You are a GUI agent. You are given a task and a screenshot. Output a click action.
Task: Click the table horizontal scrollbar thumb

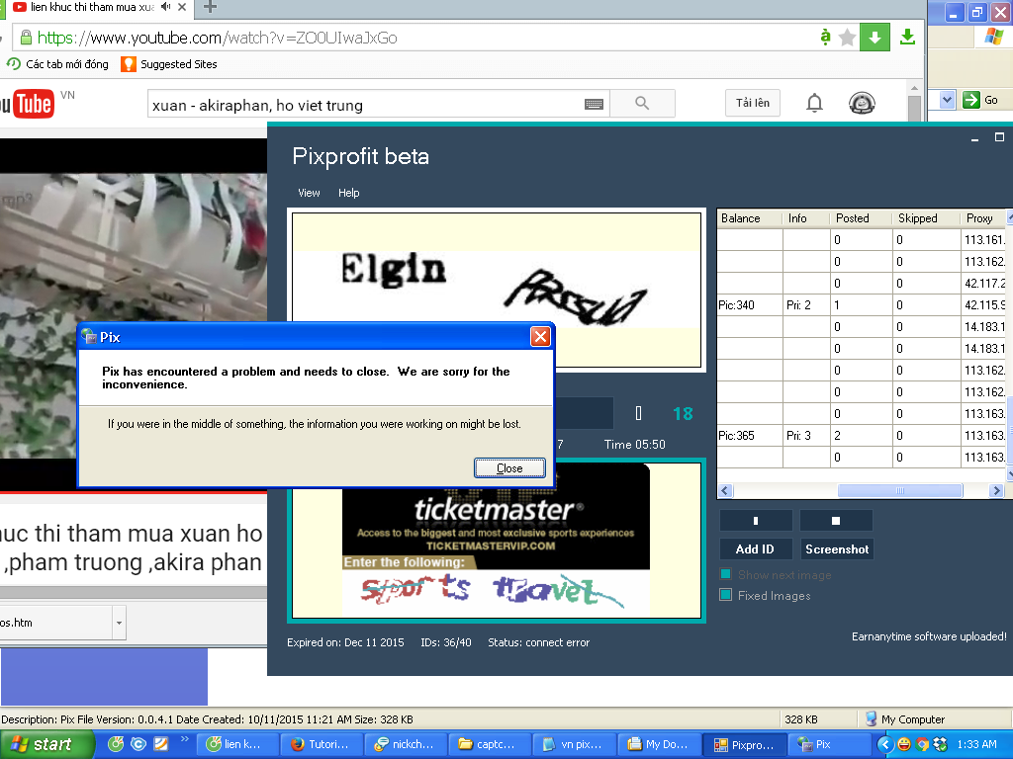(900, 490)
